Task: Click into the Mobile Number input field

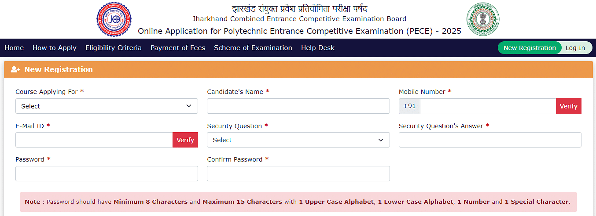Action: [488, 106]
